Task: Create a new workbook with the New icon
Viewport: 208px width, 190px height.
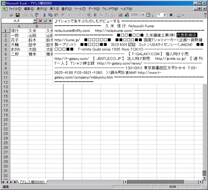Action: (x=6, y=15)
